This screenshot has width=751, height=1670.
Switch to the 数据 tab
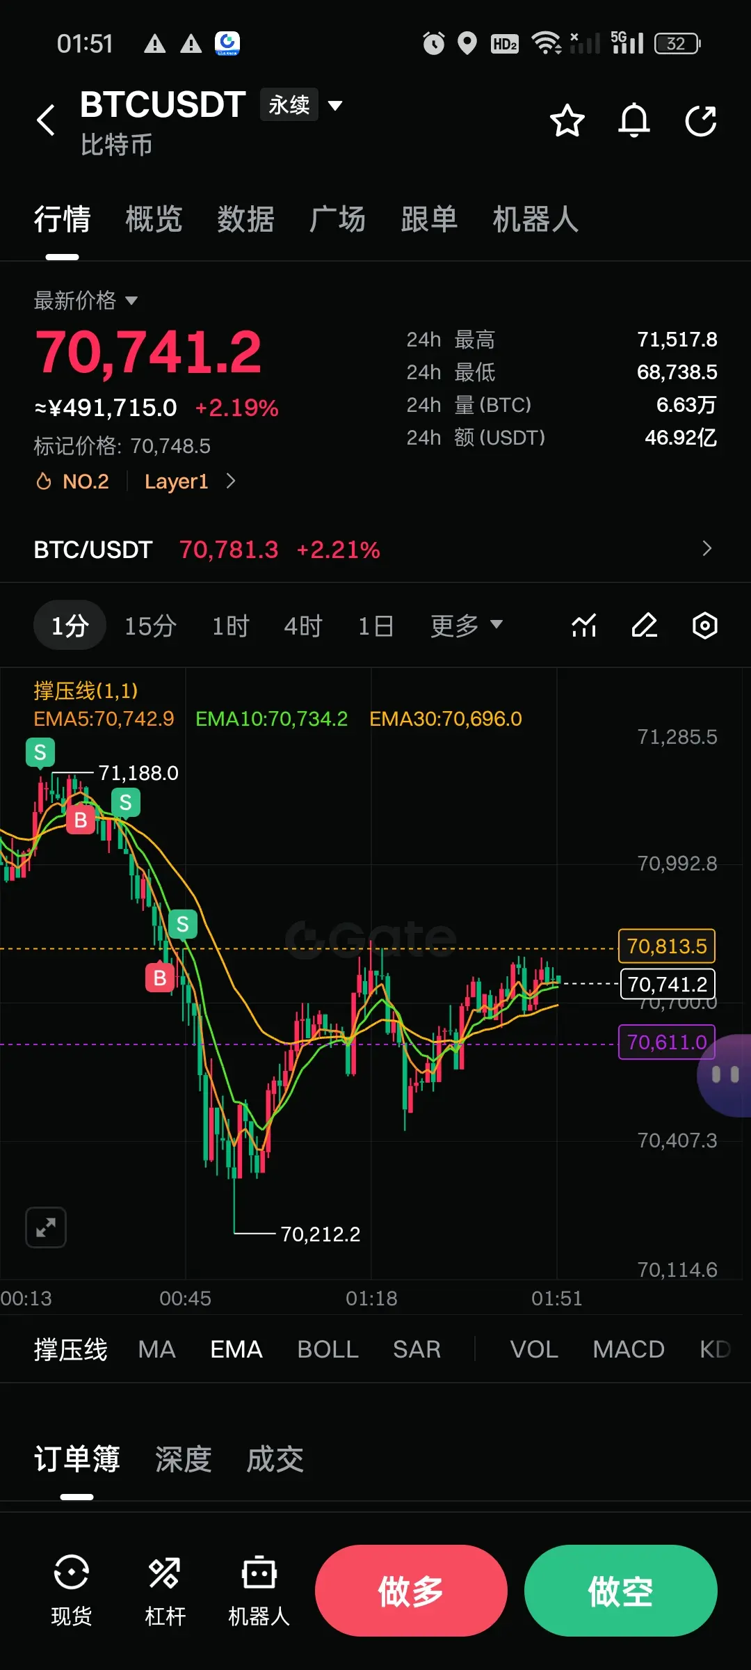(x=245, y=219)
